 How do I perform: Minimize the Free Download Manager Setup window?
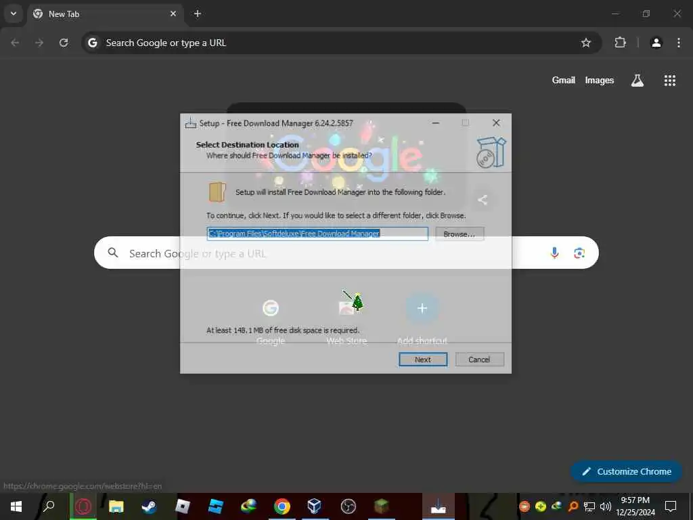[436, 123]
